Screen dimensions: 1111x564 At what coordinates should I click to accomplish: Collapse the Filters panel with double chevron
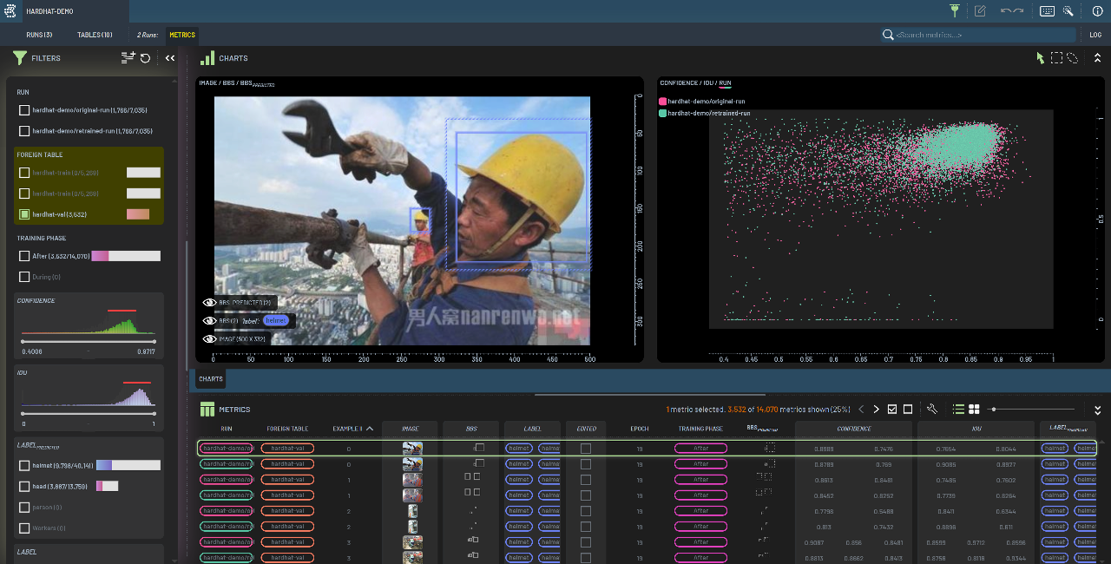tap(170, 58)
